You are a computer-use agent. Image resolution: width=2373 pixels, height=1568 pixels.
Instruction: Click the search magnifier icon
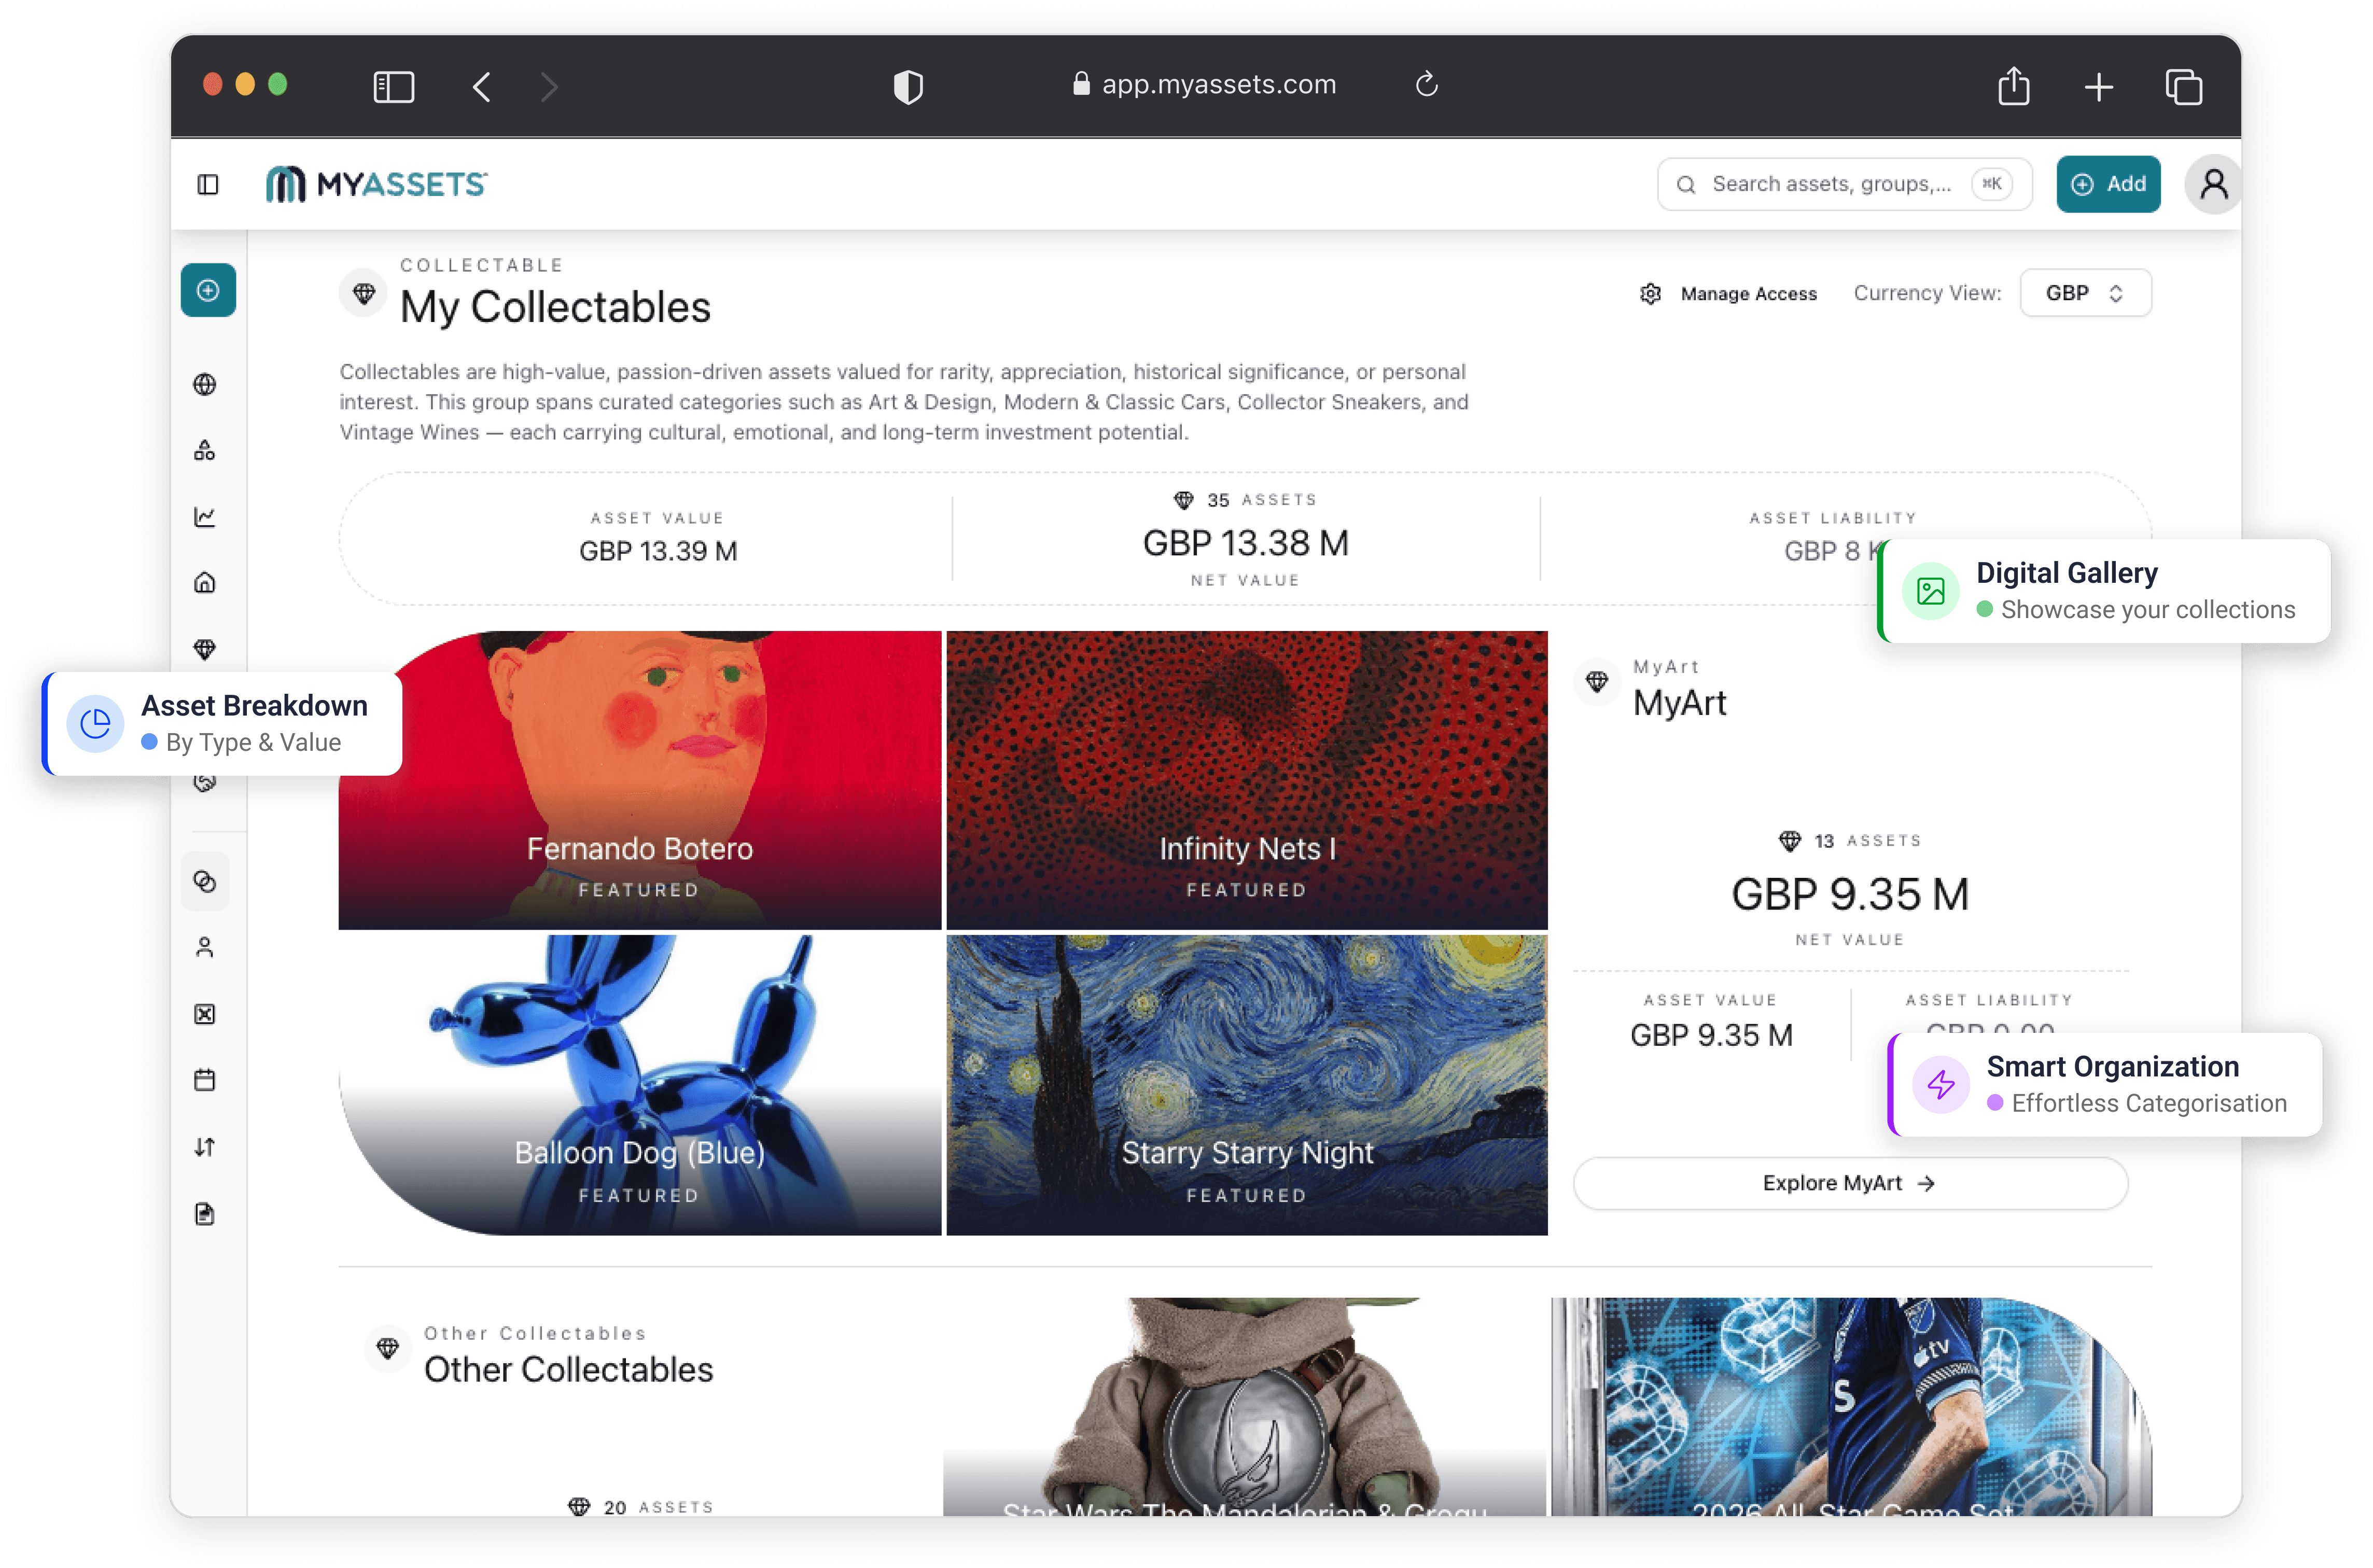tap(1686, 184)
